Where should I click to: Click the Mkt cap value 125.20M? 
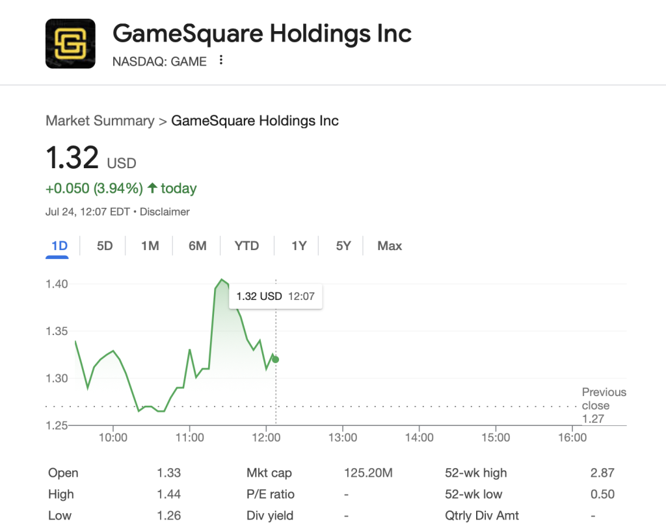(x=368, y=473)
